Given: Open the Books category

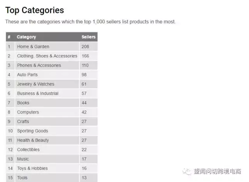Looking at the screenshot, I should tap(23, 103).
